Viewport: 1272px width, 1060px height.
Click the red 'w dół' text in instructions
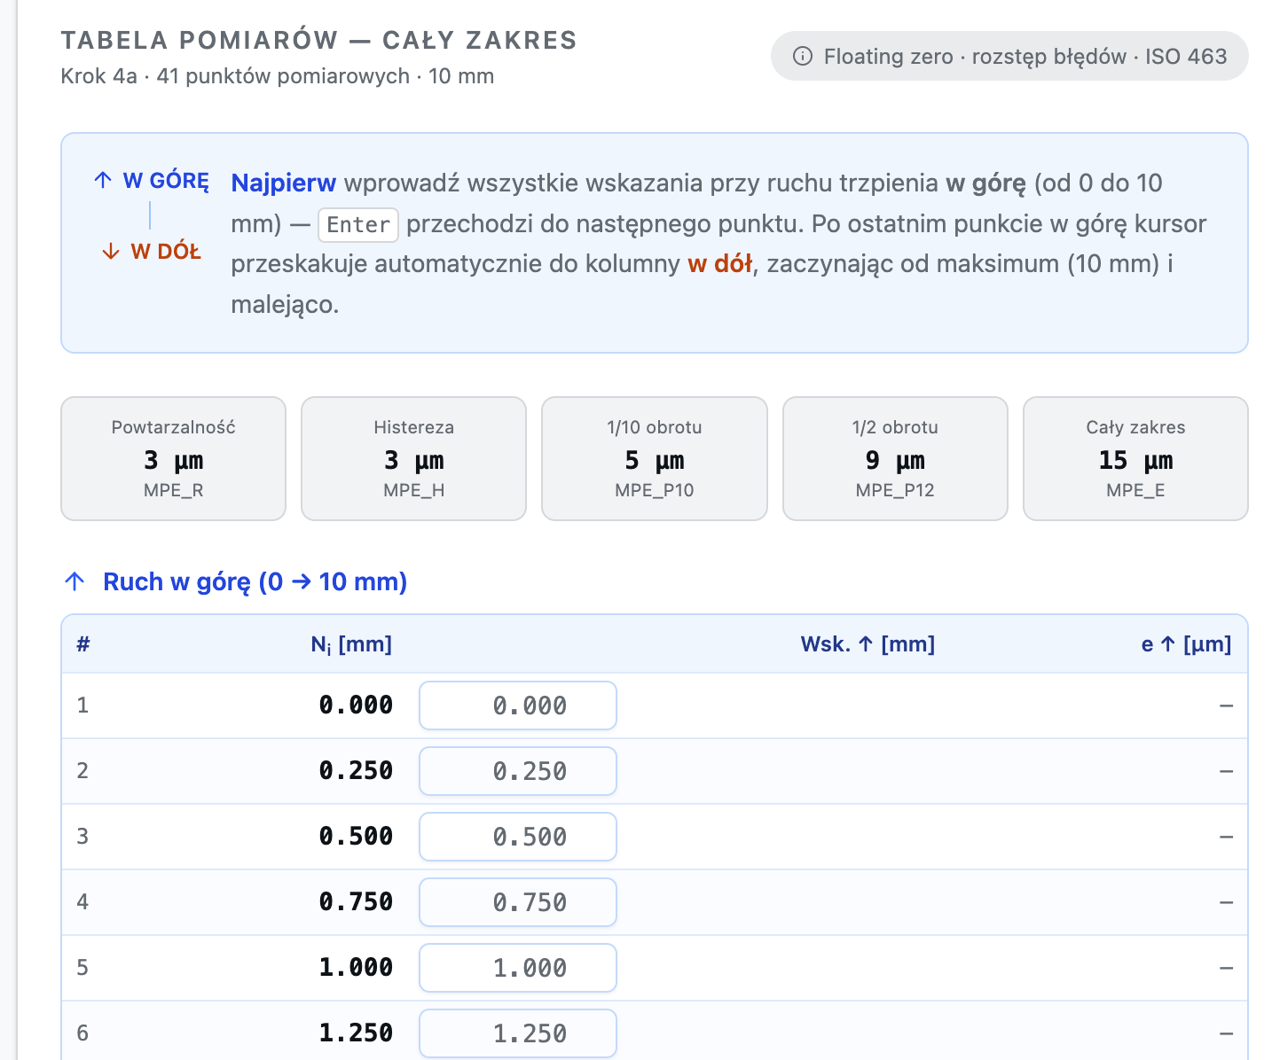point(720,264)
